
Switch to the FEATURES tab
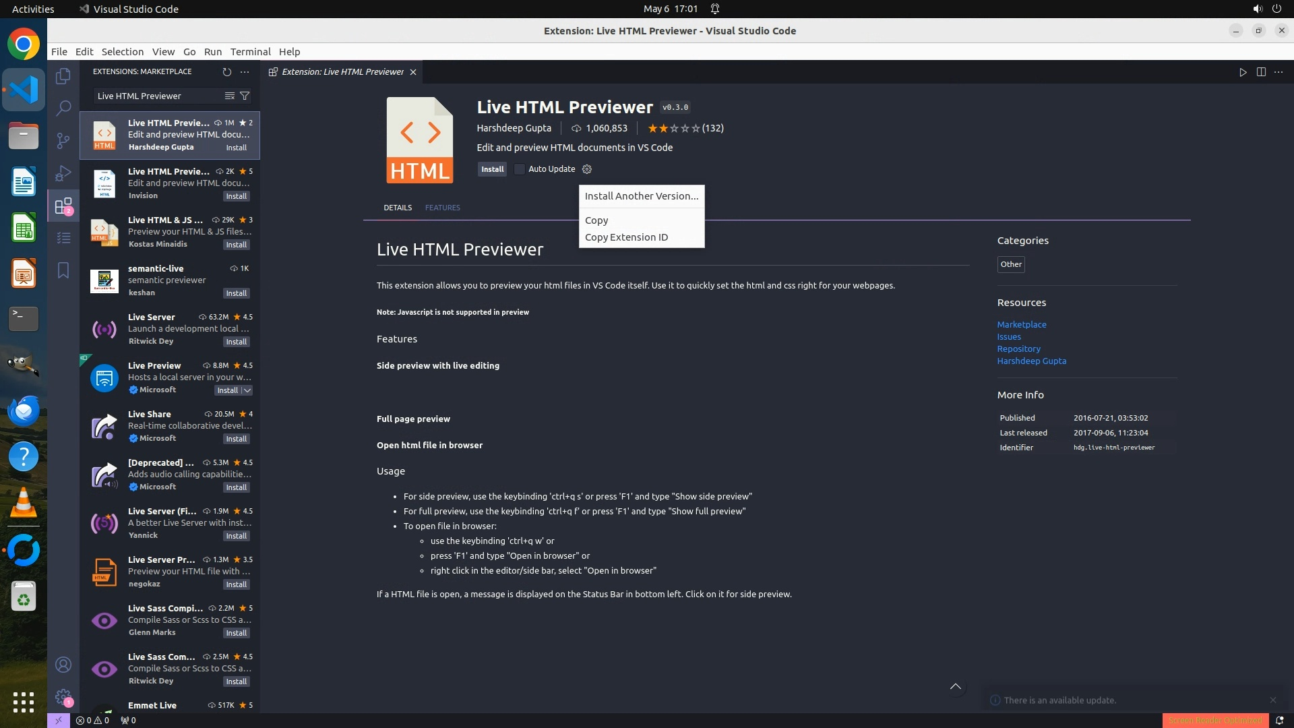click(442, 208)
